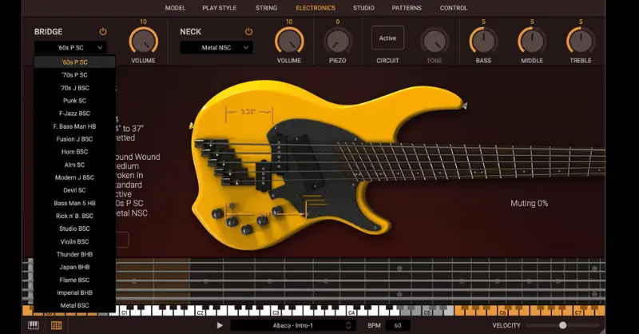The height and width of the screenshot is (334, 639).
Task: Select Modern J BSC pickup
Action: 74,177
